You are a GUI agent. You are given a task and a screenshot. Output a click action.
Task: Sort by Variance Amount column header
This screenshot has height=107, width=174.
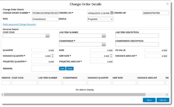[x=148, y=77]
